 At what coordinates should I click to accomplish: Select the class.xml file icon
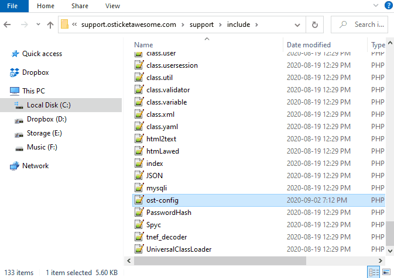pyautogui.click(x=139, y=114)
